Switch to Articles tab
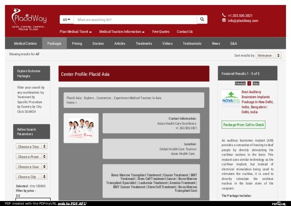Viewport: 291px width, 206px height. (120, 43)
